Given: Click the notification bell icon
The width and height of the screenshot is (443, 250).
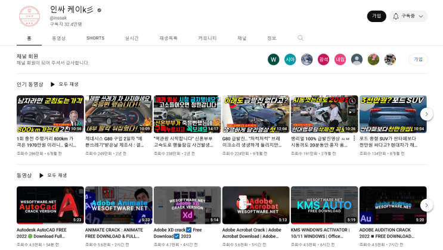Looking at the screenshot, I should pos(396,16).
